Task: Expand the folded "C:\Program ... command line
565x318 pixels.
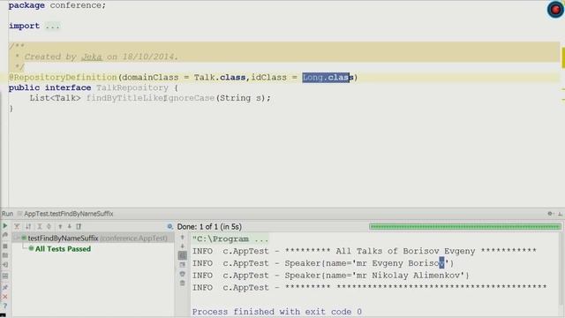Action: tap(230, 239)
